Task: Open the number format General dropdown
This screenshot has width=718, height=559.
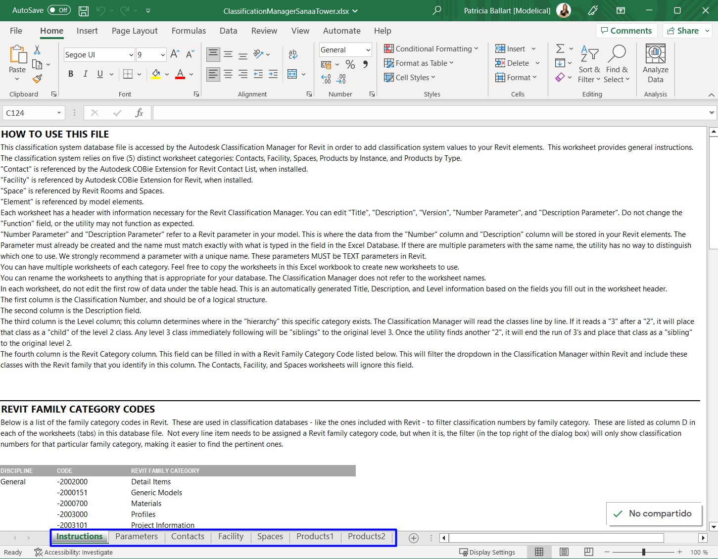Action: pyautogui.click(x=368, y=49)
